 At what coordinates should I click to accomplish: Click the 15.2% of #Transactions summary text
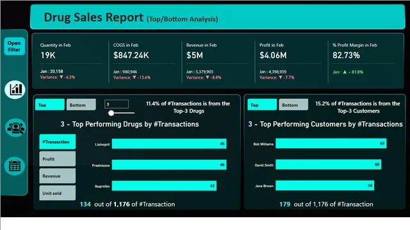click(357, 107)
